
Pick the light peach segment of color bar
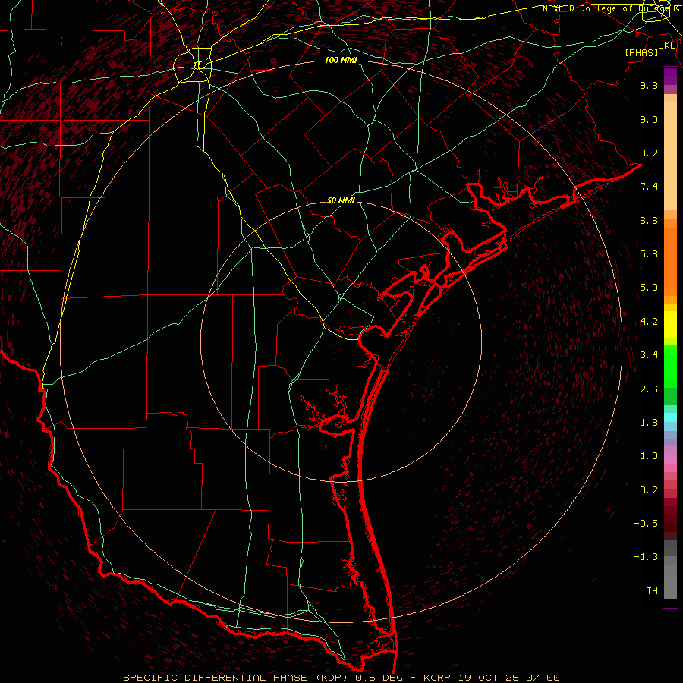(x=670, y=156)
